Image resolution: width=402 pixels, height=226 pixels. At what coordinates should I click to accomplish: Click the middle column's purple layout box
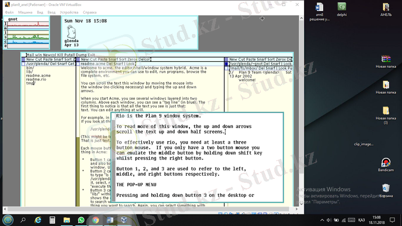coord(78,59)
